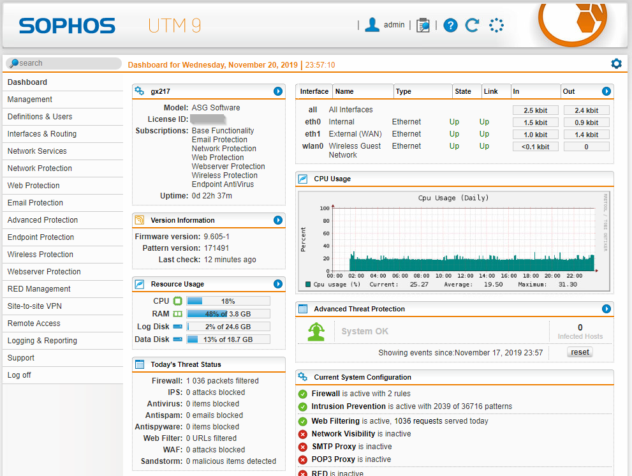This screenshot has width=632, height=476.
Task: Open Site-to-site VPN menu
Action: (62, 306)
